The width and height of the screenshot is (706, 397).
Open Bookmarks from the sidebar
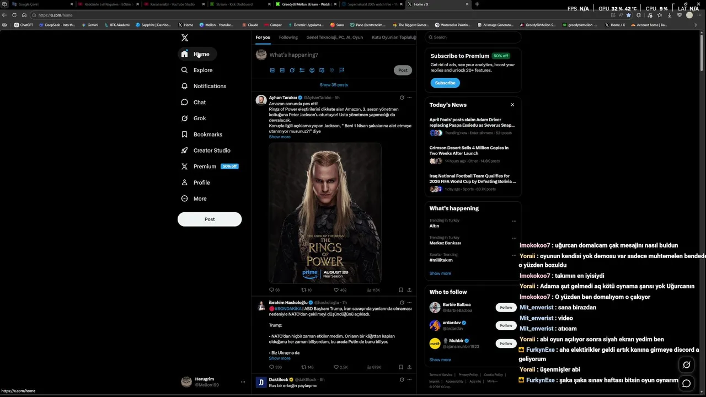pos(202,134)
